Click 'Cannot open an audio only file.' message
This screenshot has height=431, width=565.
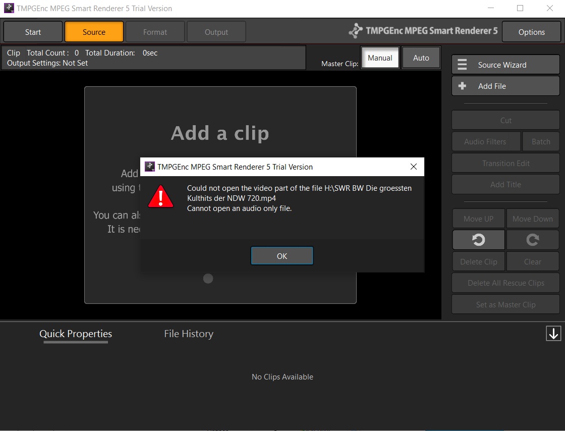click(x=239, y=208)
